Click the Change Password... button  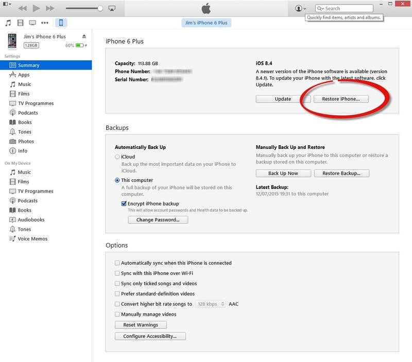(x=158, y=220)
